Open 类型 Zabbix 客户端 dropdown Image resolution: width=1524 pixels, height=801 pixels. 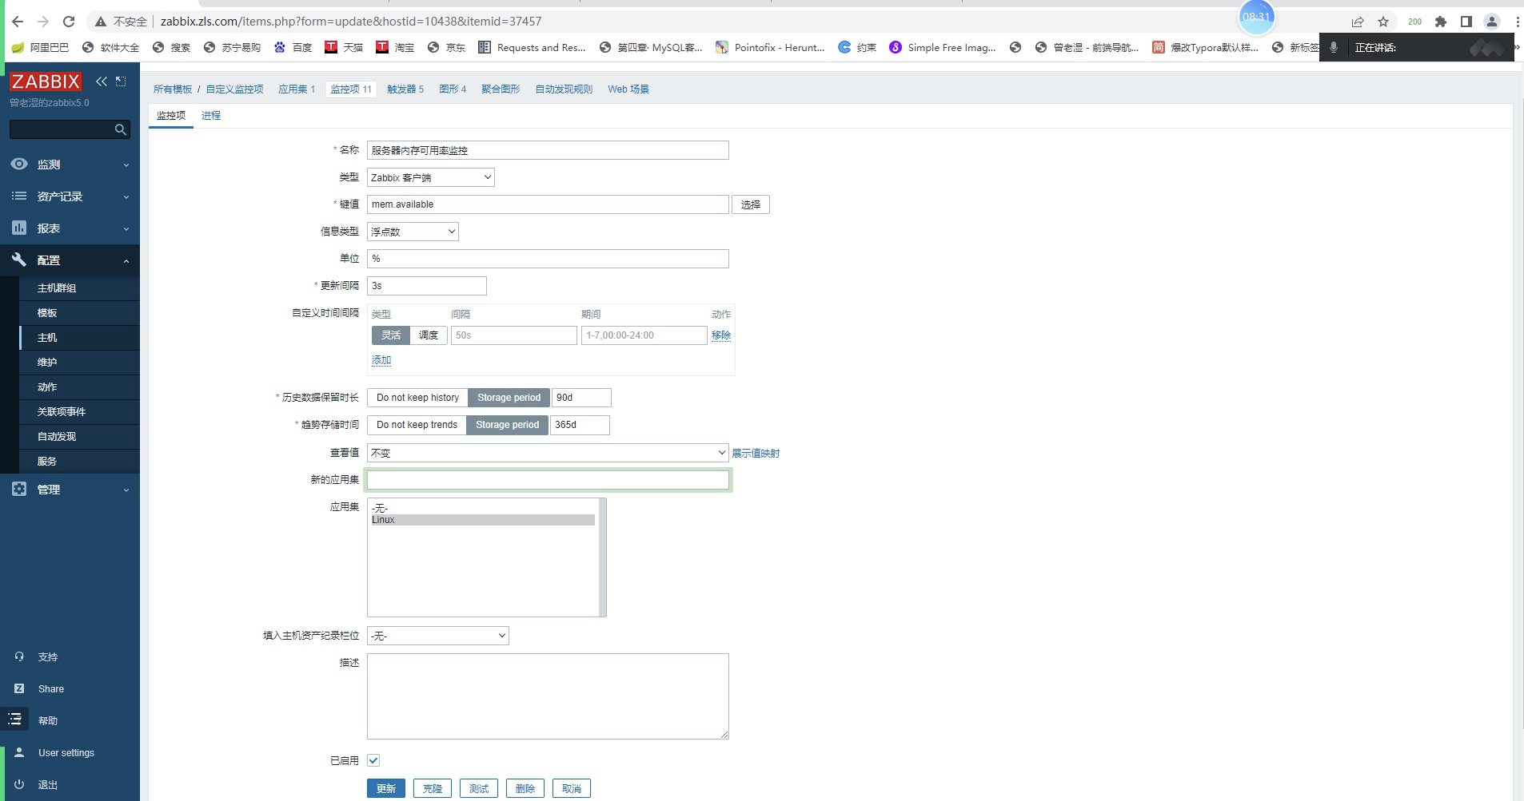tap(431, 177)
